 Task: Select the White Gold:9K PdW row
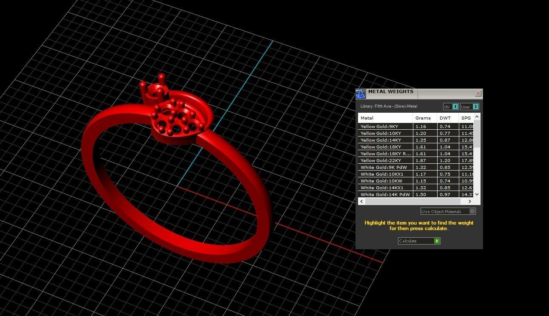coord(416,168)
